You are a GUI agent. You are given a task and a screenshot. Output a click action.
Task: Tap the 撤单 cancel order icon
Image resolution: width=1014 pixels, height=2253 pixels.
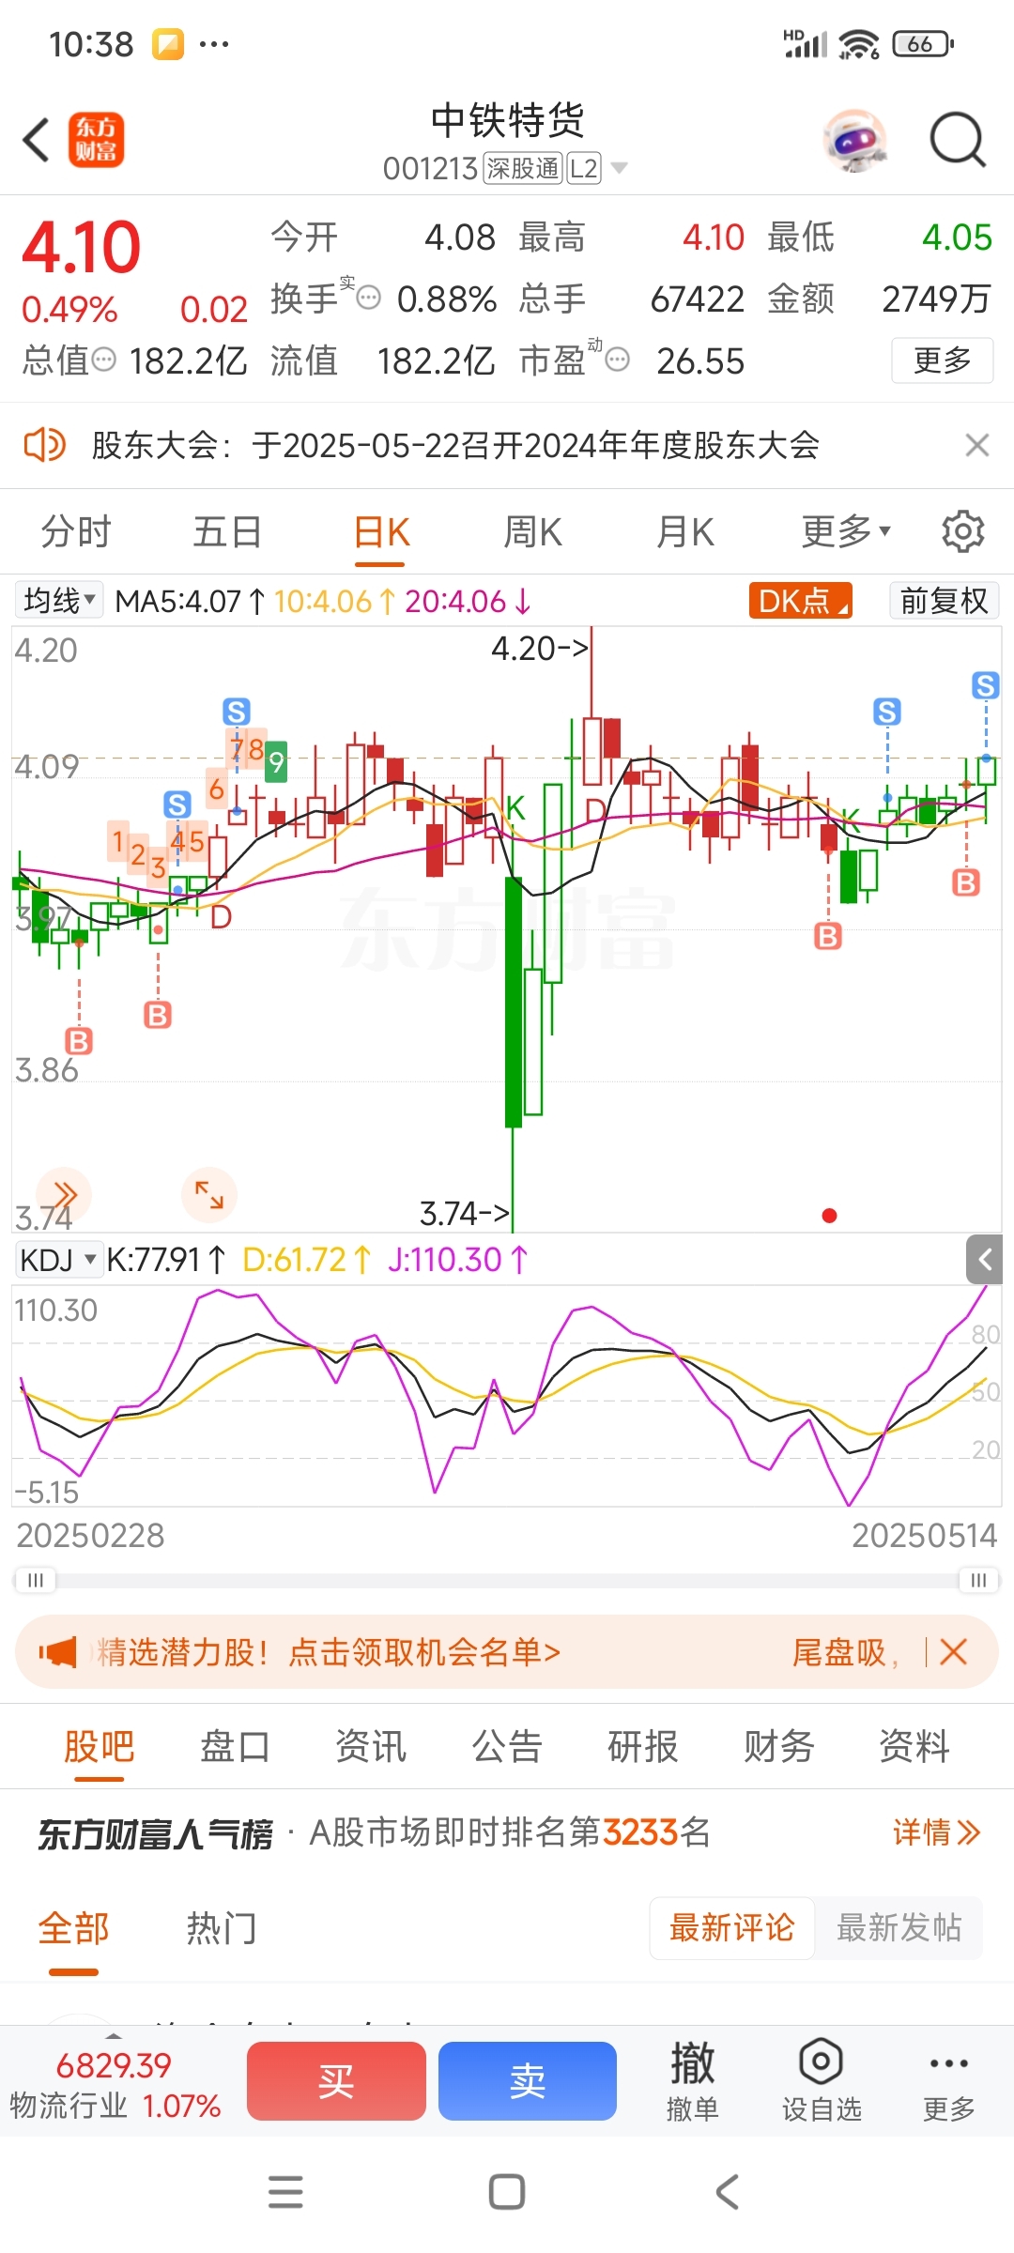(692, 2082)
